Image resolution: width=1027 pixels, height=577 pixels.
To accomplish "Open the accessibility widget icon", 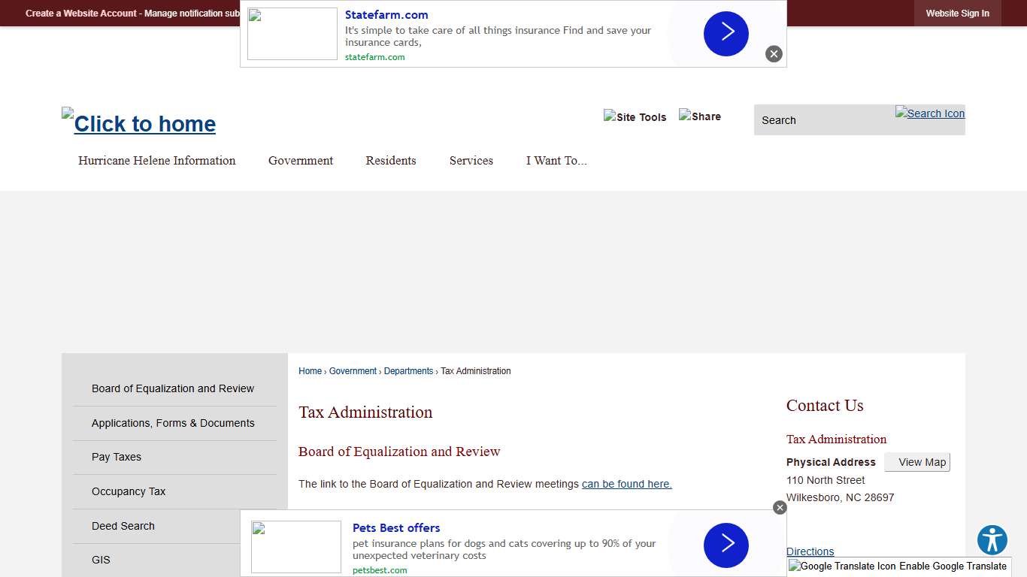I will pyautogui.click(x=992, y=540).
